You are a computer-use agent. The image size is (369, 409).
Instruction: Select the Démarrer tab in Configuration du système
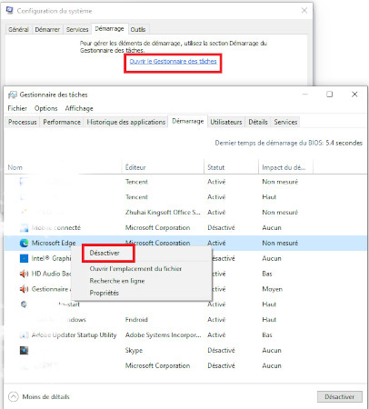click(47, 30)
